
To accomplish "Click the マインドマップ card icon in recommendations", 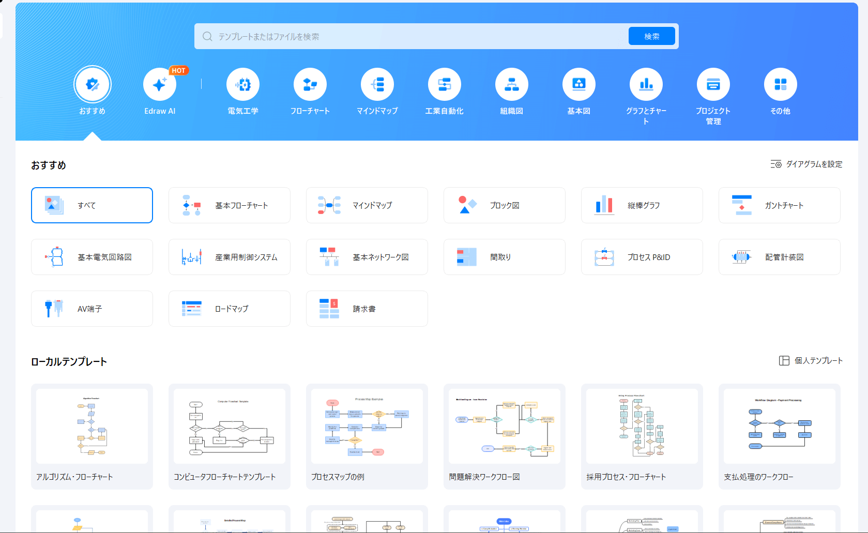I will click(329, 205).
